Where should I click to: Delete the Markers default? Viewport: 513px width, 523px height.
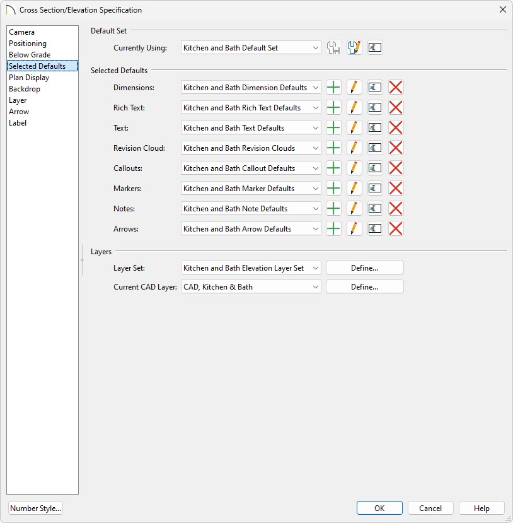tap(396, 189)
